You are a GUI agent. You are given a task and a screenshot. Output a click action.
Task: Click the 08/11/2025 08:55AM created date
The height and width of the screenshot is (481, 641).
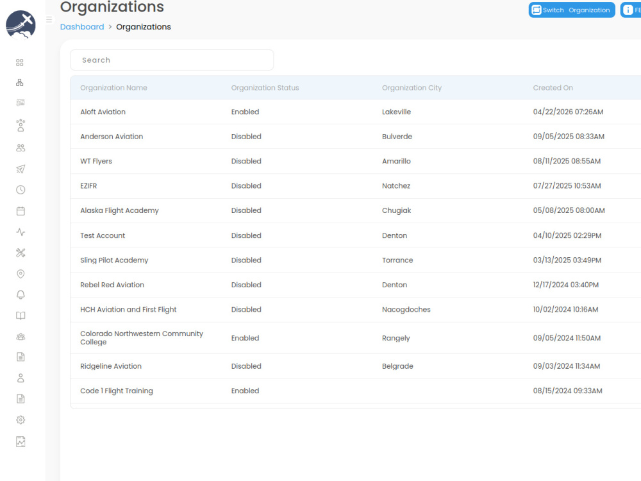click(567, 161)
